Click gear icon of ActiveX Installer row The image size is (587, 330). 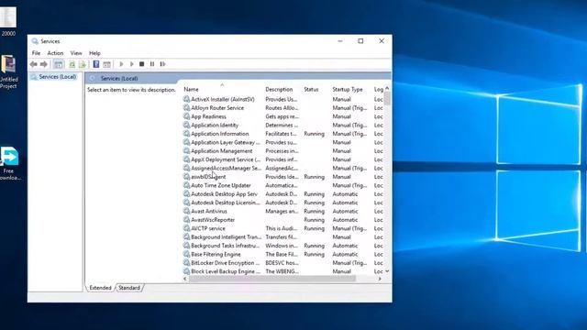(x=186, y=99)
